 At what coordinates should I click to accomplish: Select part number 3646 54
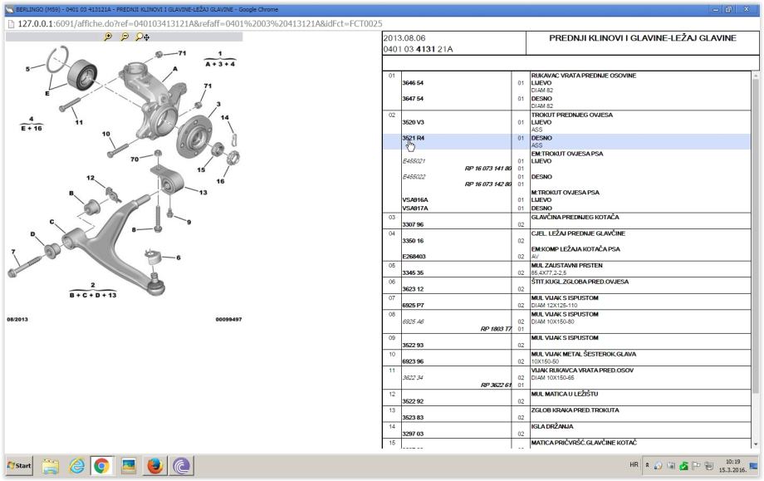[413, 83]
